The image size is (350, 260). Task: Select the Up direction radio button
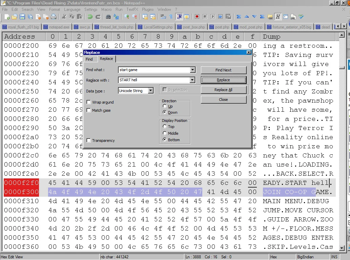[x=165, y=106]
